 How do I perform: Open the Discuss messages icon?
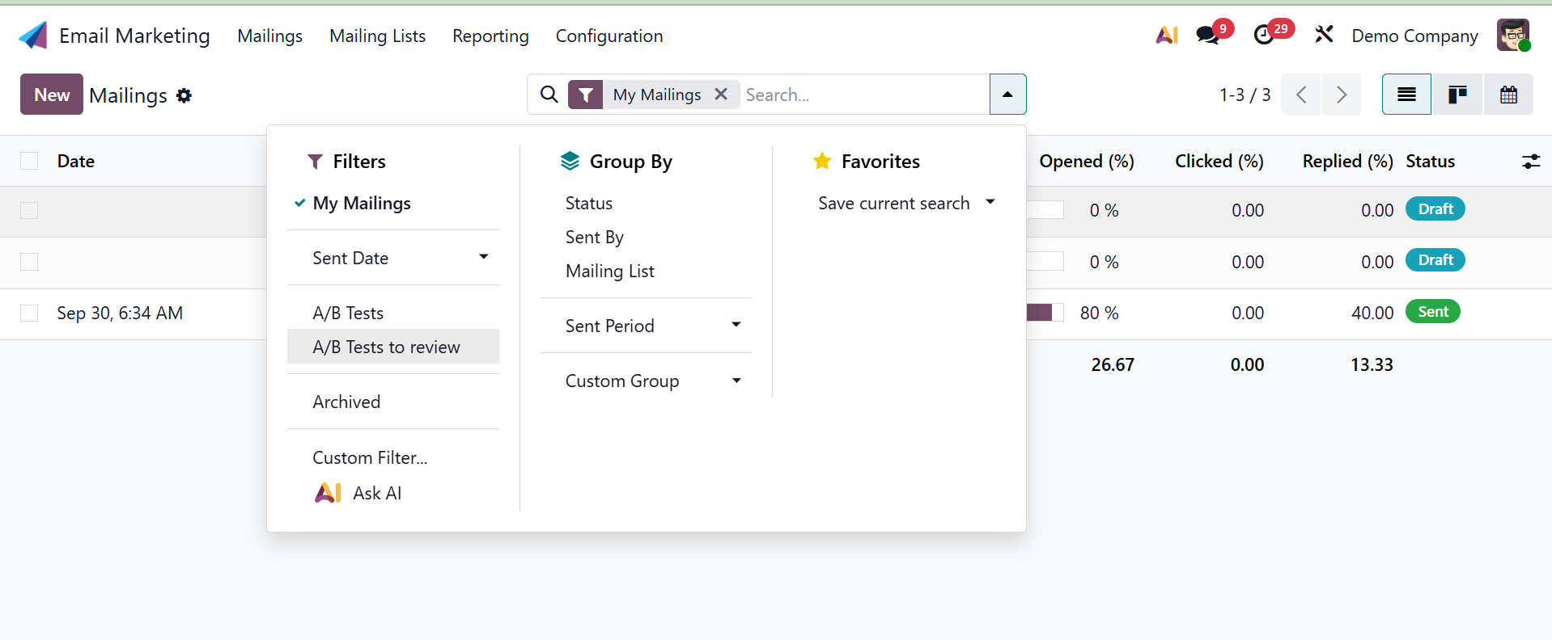1208,36
